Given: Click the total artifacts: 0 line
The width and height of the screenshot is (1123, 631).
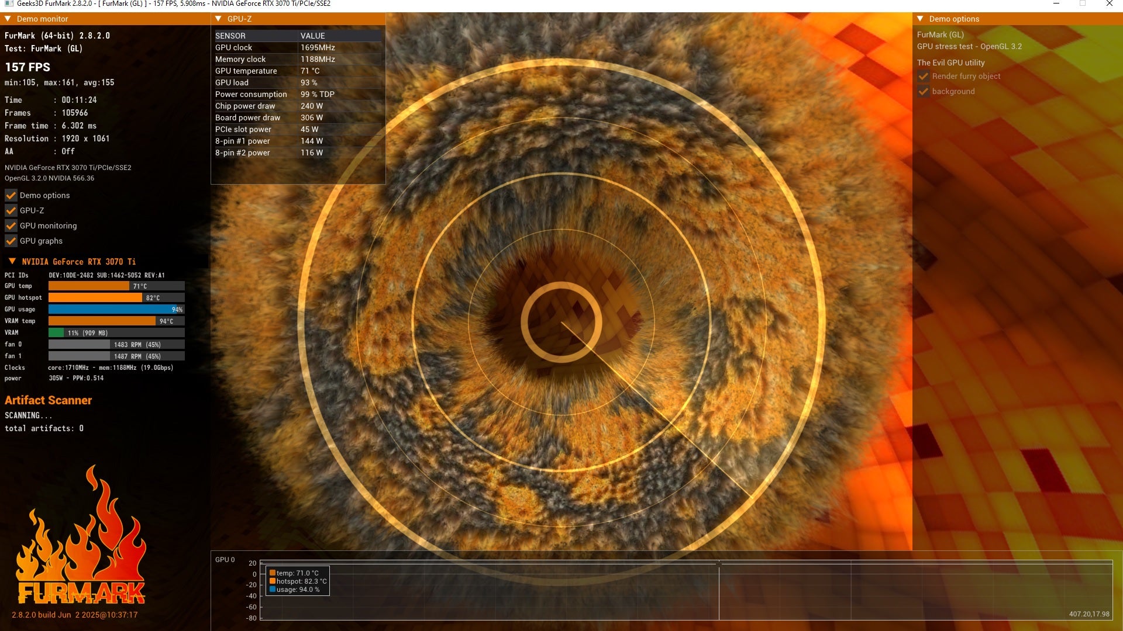Looking at the screenshot, I should 44,428.
